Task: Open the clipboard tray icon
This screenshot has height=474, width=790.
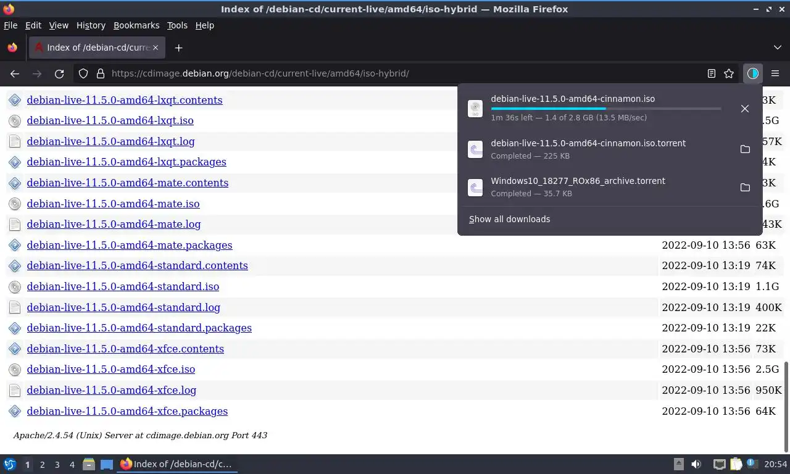Action: click(736, 464)
